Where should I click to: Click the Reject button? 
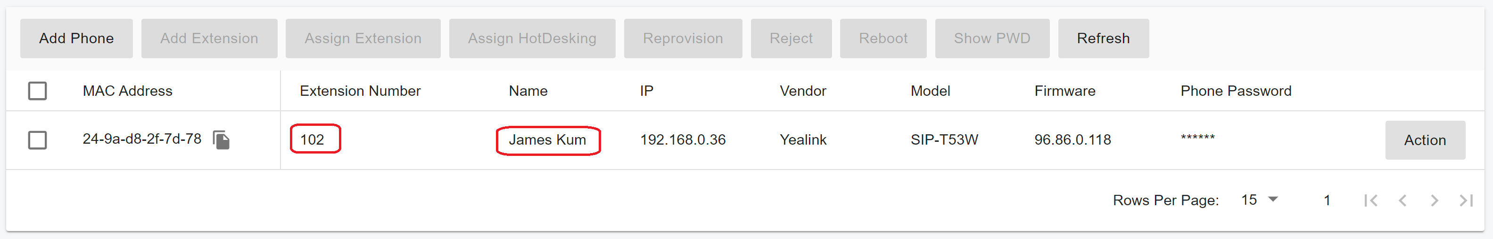[x=791, y=38]
